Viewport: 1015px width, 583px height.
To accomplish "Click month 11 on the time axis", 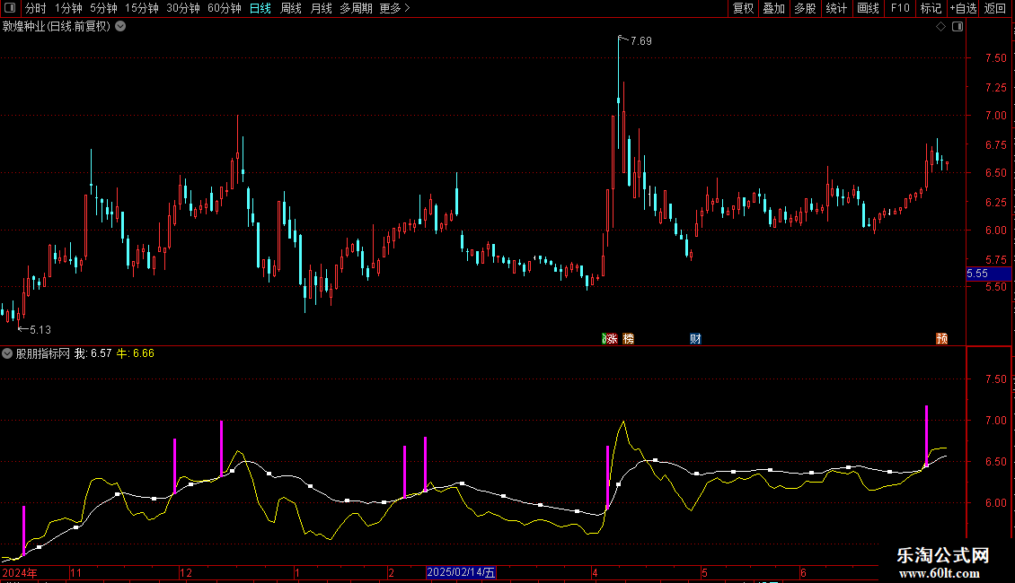I will 75,573.
